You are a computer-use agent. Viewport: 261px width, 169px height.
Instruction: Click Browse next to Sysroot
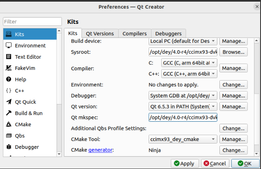coord(233,52)
